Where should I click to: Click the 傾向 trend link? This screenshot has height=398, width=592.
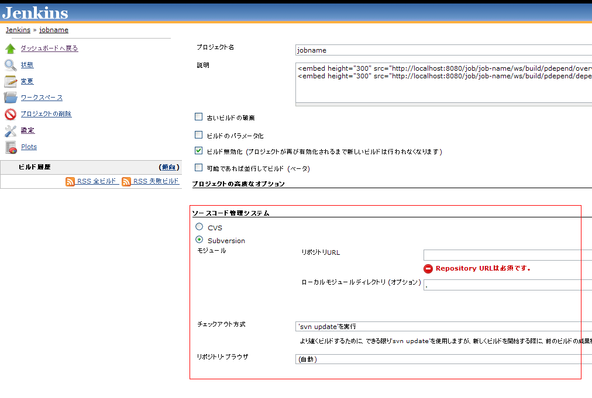(x=168, y=167)
